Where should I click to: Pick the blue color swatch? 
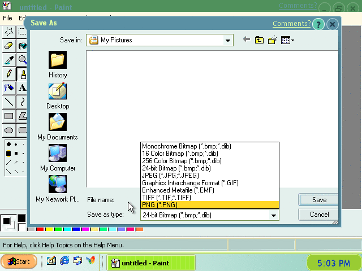(x=76, y=229)
